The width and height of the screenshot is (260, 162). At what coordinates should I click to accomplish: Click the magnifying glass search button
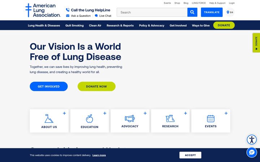click(x=192, y=12)
